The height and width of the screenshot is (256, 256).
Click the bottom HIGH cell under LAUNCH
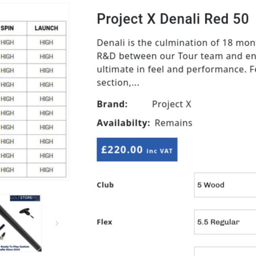[x=46, y=169]
